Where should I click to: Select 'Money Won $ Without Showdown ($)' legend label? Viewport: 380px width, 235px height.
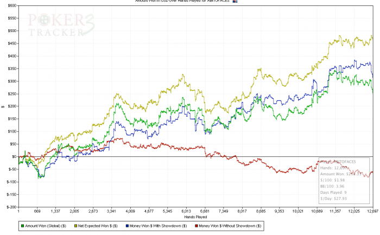230,226
